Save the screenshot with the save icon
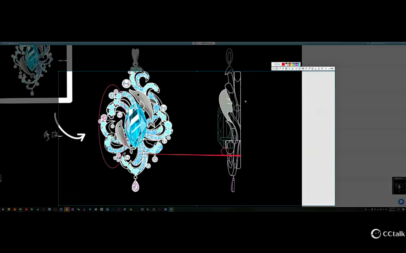Screen dimensions: 406x253 (x=322, y=69)
